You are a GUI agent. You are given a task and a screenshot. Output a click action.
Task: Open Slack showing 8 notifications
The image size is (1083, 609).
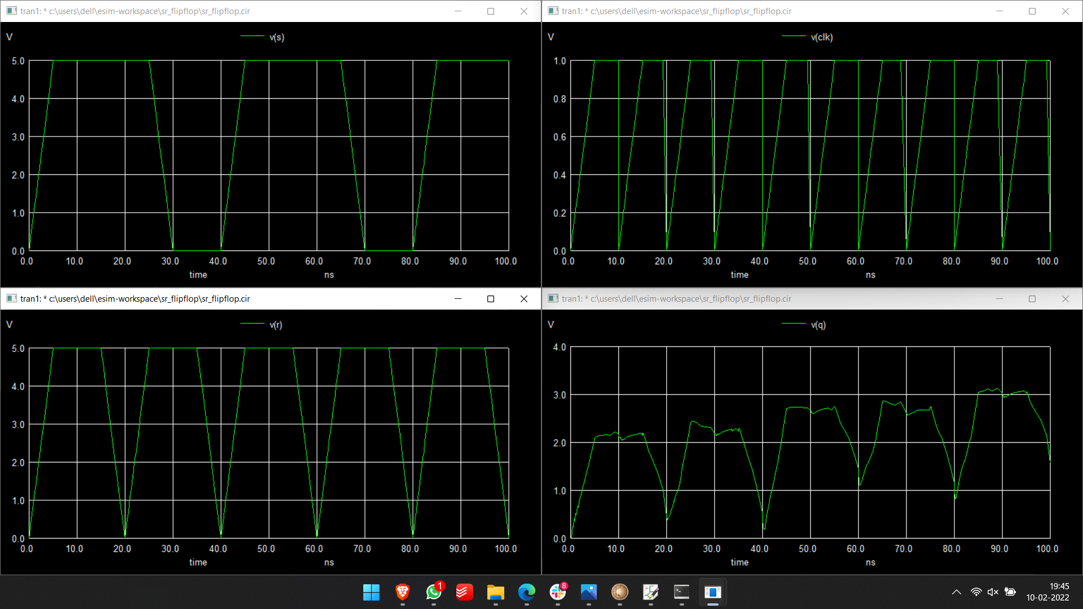[x=557, y=593]
